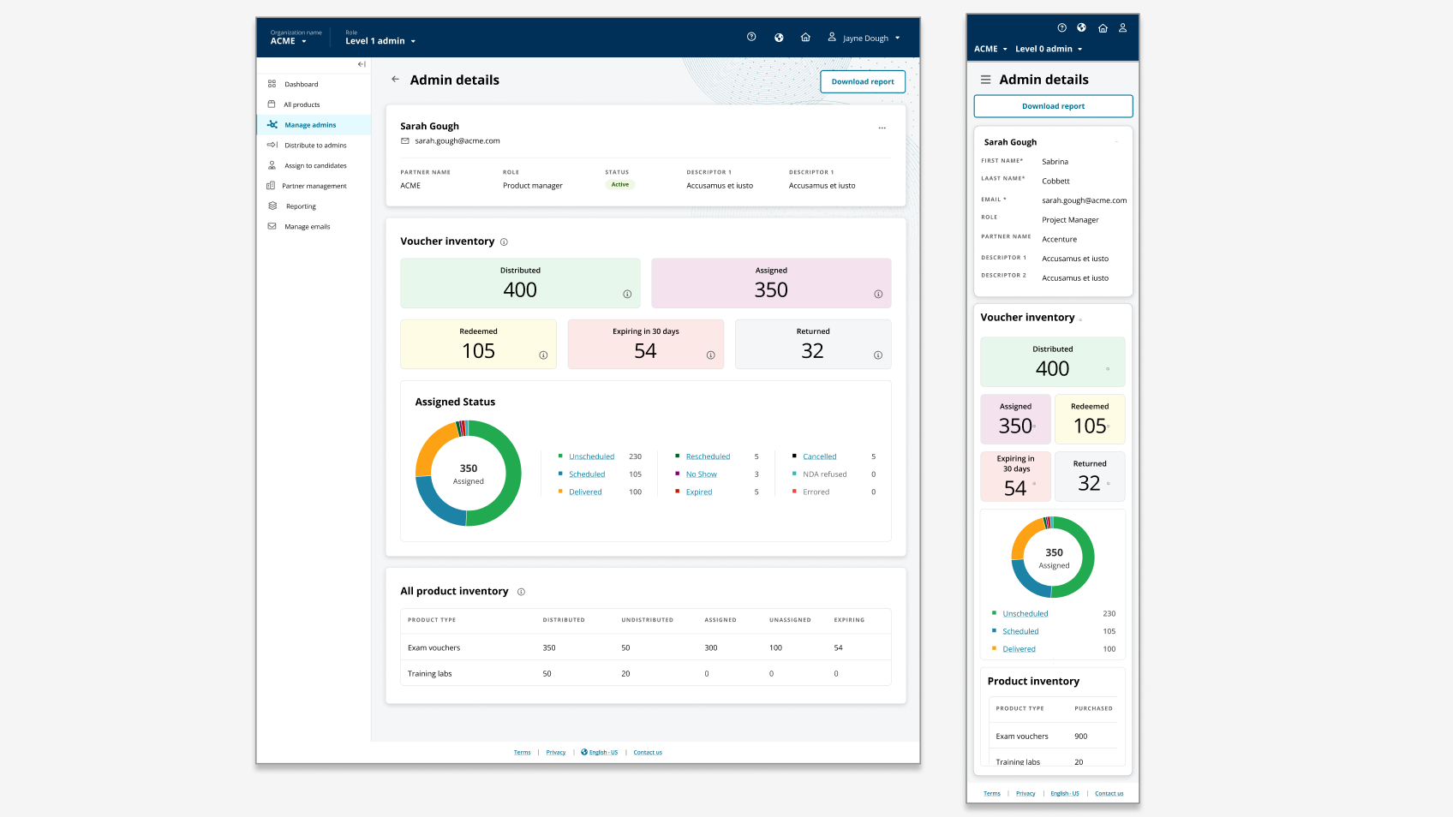Click Unscheduled link in mobile legend
1453x817 pixels.
click(x=1025, y=614)
